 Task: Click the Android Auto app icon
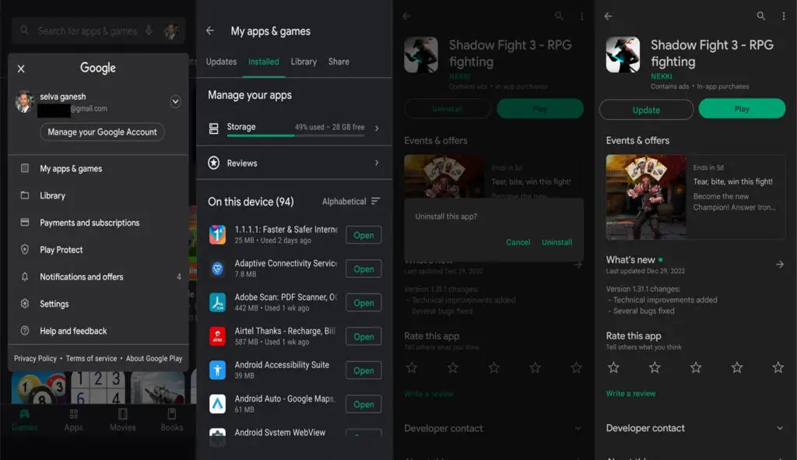tap(218, 404)
